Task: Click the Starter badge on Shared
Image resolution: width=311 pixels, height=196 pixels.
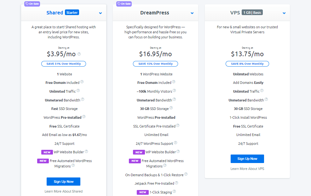Action: click(72, 13)
